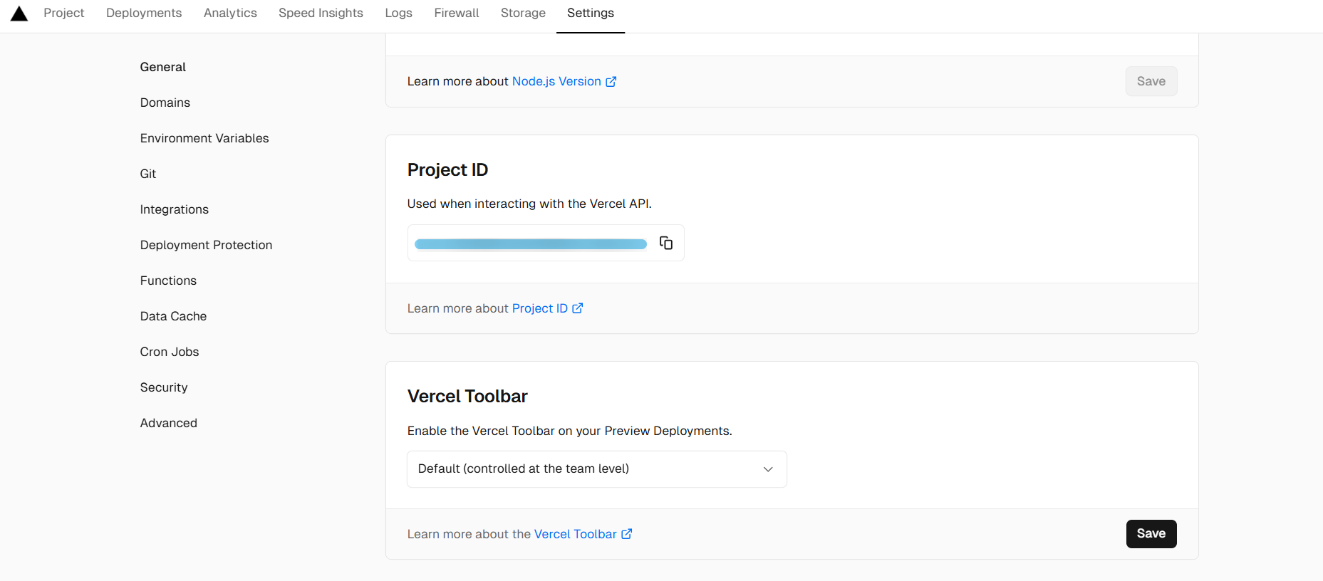Open the Project ID documentation link
The width and height of the screenshot is (1323, 581).
[546, 308]
